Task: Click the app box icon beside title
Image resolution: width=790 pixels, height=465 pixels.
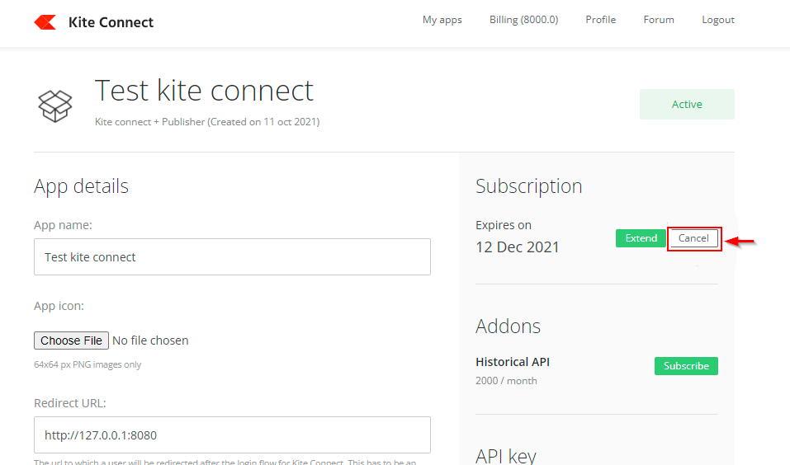Action: tap(55, 106)
